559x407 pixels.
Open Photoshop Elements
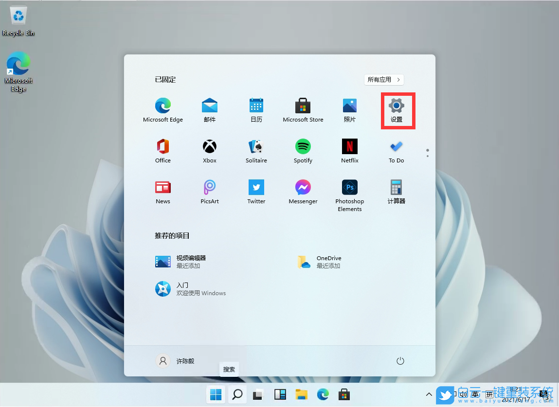[x=349, y=193]
